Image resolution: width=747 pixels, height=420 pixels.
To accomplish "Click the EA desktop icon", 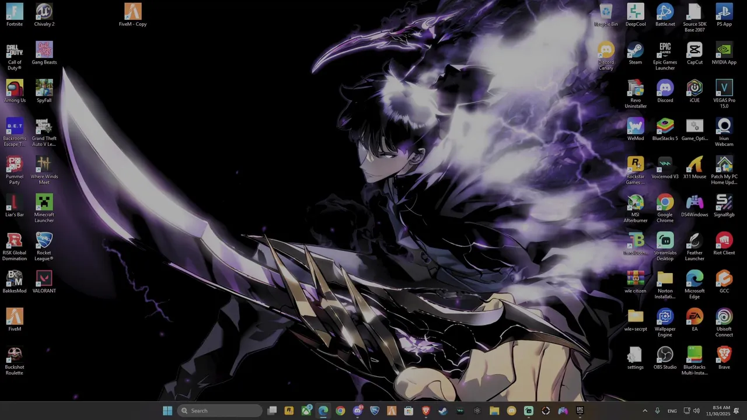I will click(x=694, y=320).
